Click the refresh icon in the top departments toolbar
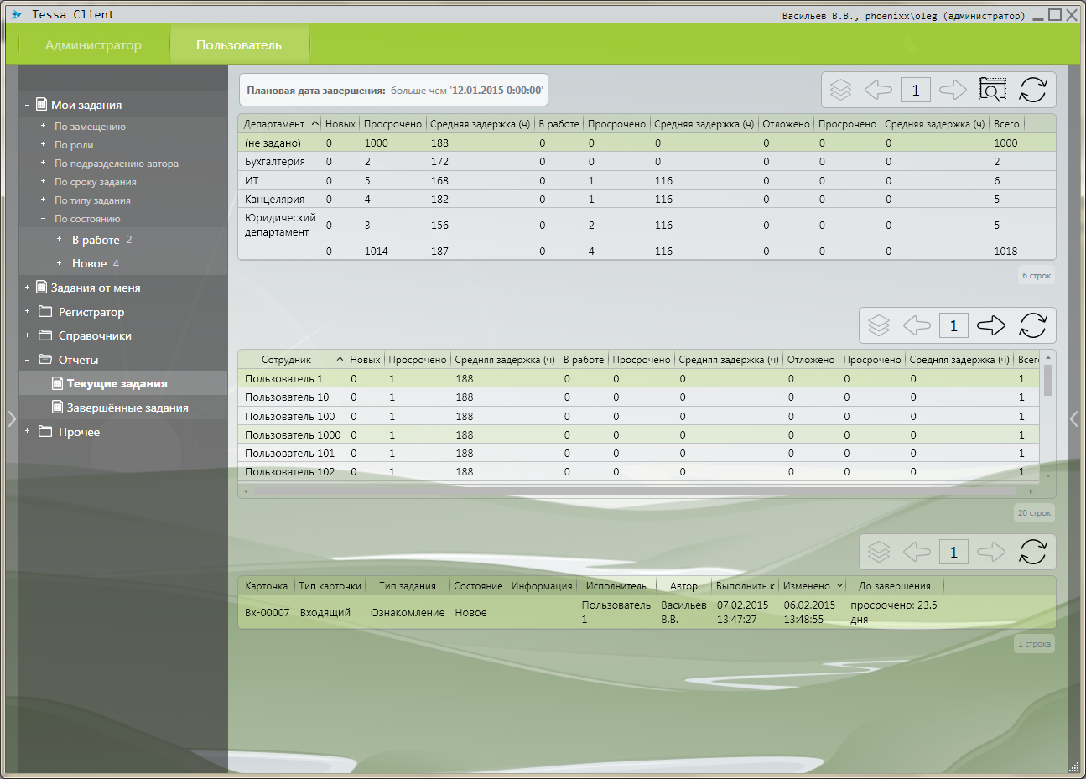The image size is (1086, 779). (x=1032, y=90)
